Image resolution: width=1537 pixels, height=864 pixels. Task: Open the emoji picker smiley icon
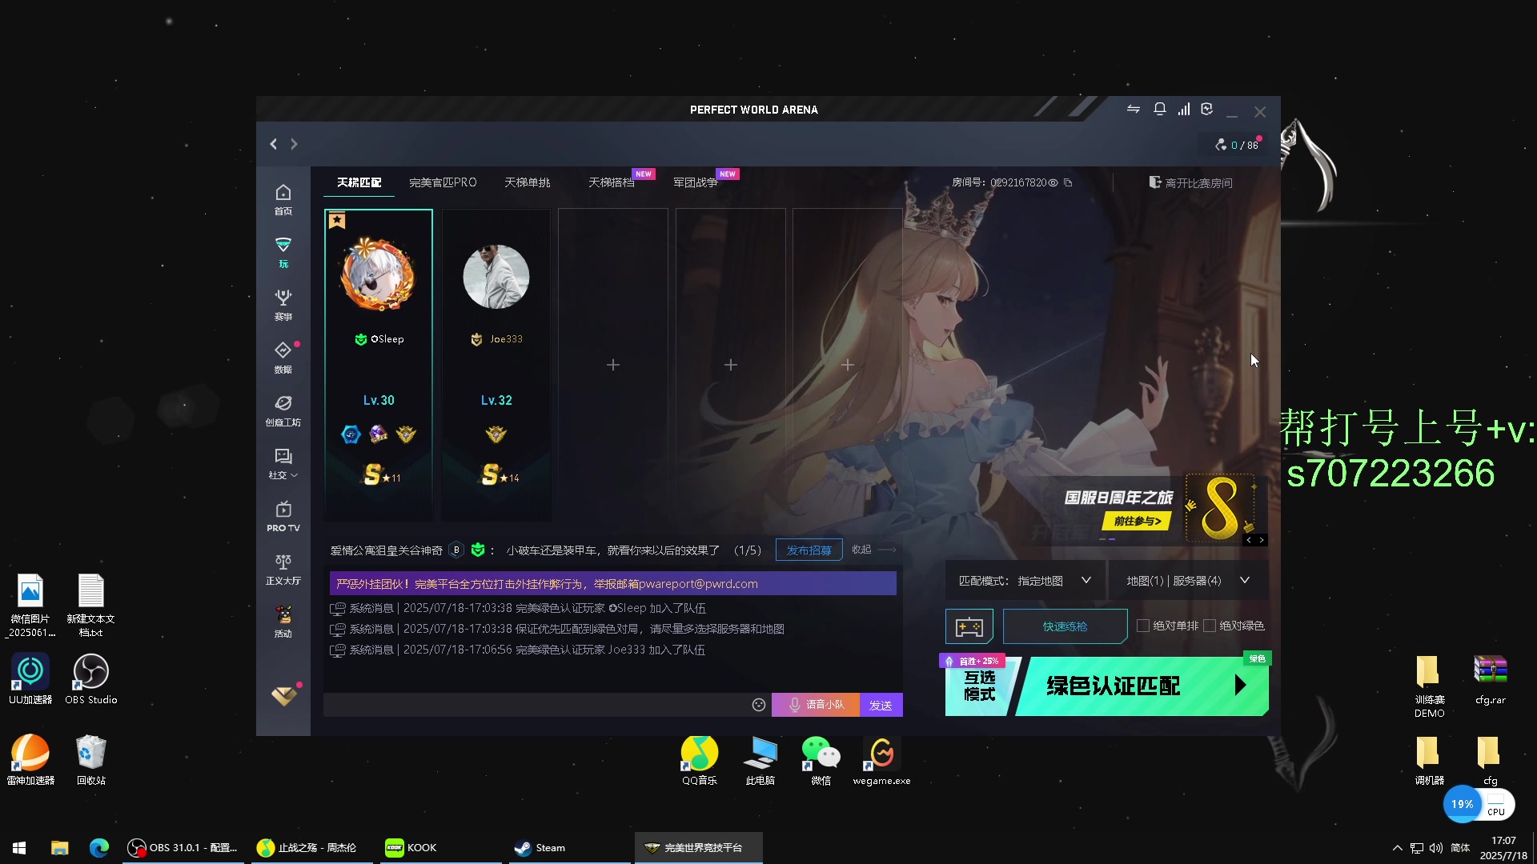[x=759, y=705]
